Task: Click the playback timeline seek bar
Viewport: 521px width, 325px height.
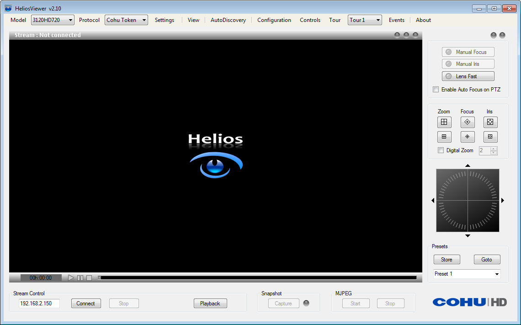Action: (x=257, y=277)
